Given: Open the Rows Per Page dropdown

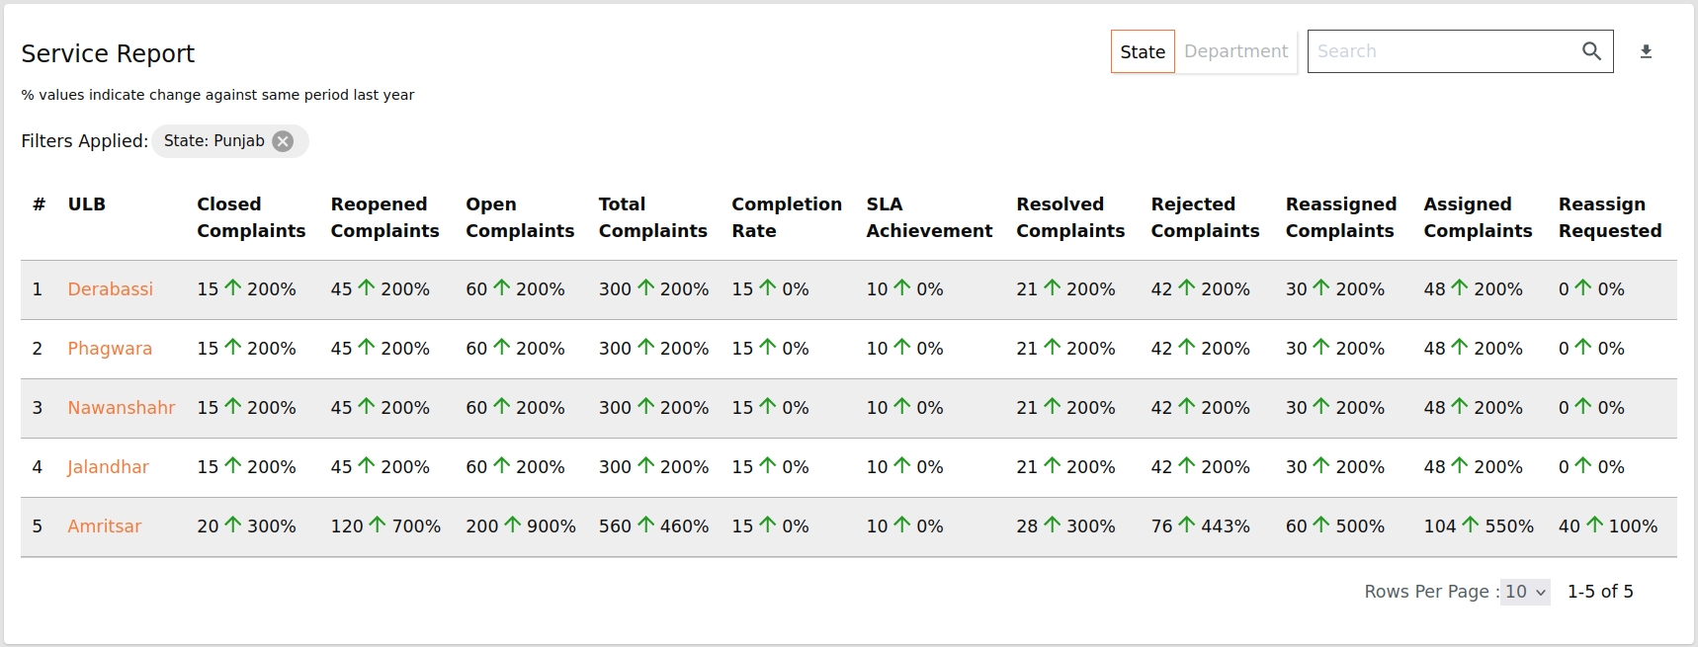Looking at the screenshot, I should click(x=1524, y=592).
